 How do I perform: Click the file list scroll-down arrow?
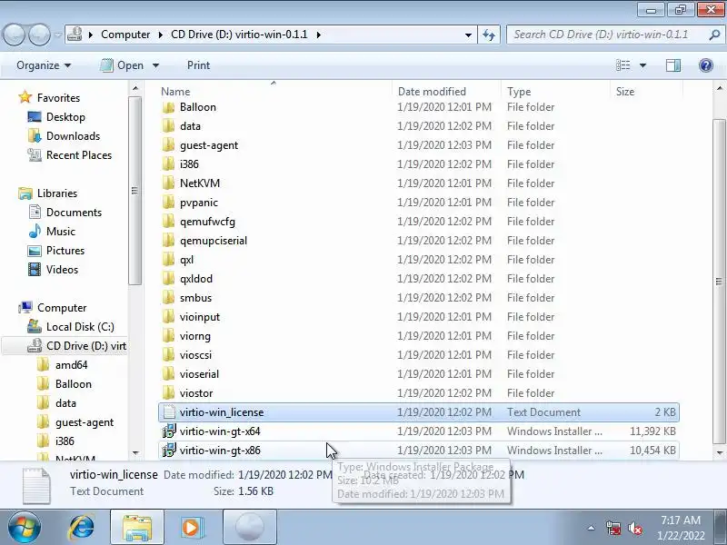[x=720, y=452]
